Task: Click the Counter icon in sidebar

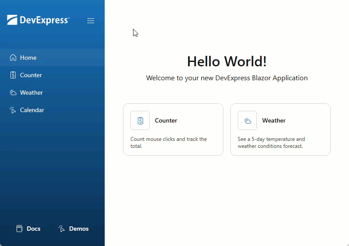Action: (13, 75)
